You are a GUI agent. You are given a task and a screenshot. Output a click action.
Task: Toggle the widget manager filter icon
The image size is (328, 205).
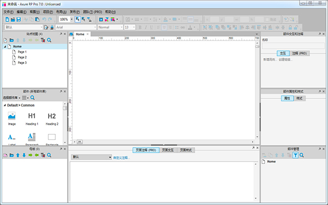coord(295,155)
